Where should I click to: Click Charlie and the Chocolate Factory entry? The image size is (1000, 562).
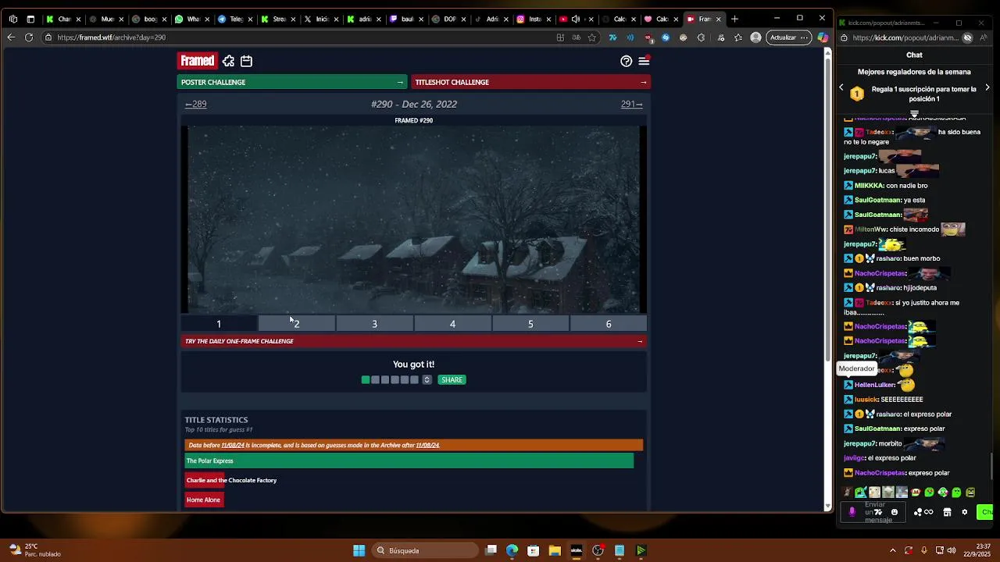click(x=231, y=480)
